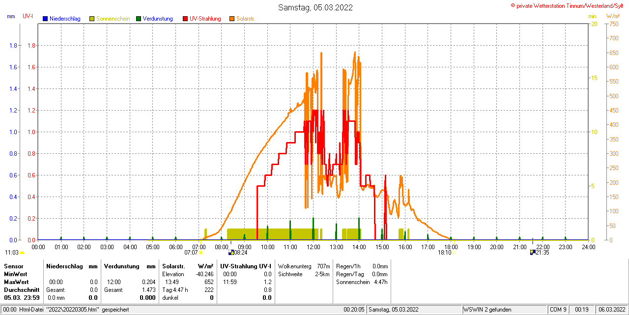Click the Elevation value -40.246
629x315 pixels.
(204, 274)
